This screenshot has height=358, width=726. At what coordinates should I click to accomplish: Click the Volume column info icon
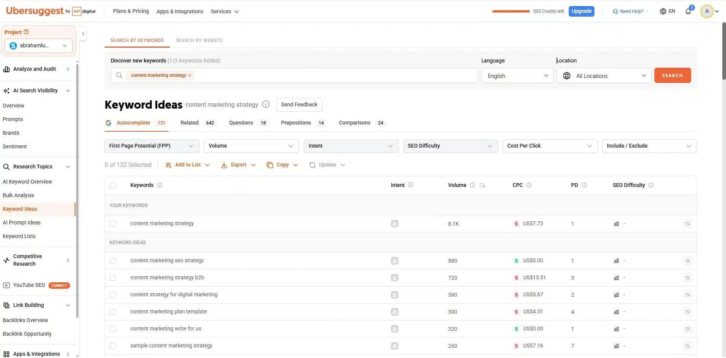[472, 185]
